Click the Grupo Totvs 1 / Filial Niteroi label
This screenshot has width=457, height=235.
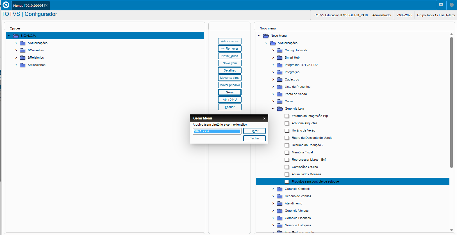click(x=436, y=15)
